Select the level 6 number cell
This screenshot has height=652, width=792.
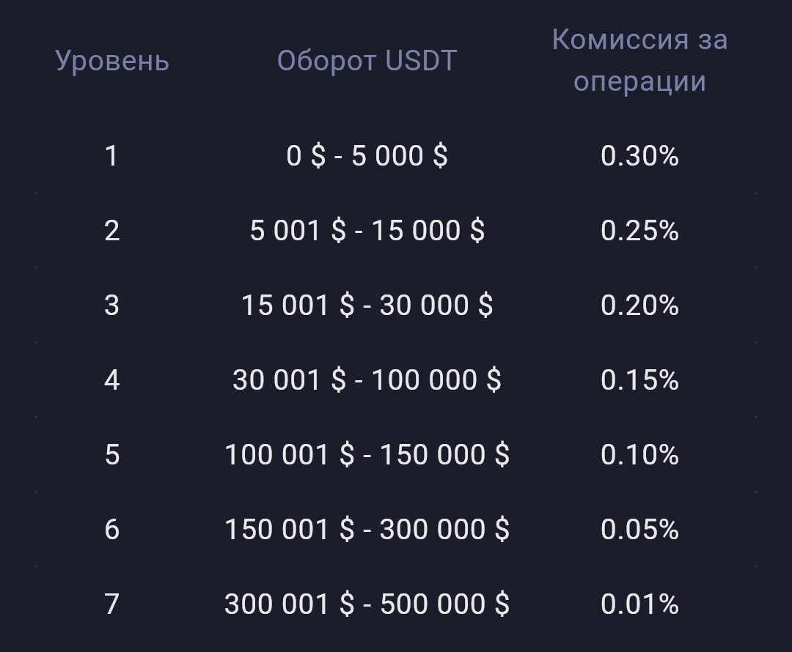click(111, 530)
